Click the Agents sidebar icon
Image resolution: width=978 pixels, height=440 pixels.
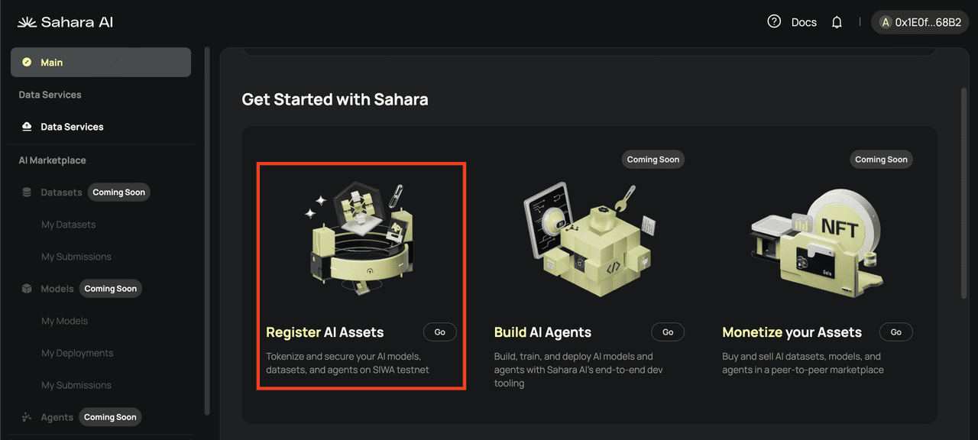[28, 417]
